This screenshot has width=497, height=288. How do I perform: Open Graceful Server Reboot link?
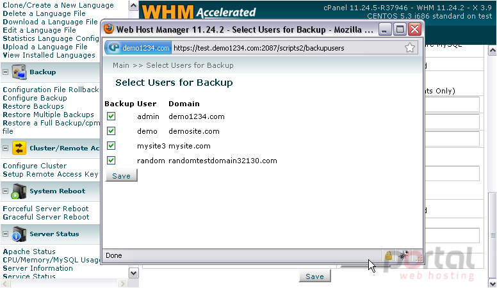(46, 217)
